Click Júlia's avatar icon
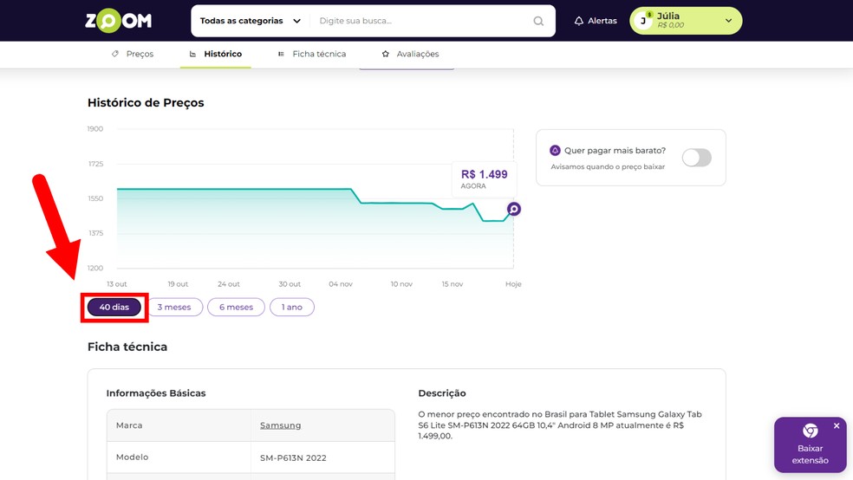 point(643,21)
